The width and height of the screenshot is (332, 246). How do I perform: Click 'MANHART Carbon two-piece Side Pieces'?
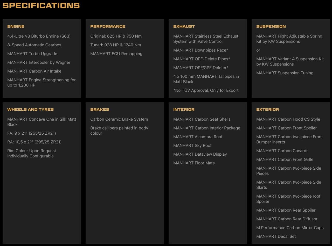(x=289, y=171)
